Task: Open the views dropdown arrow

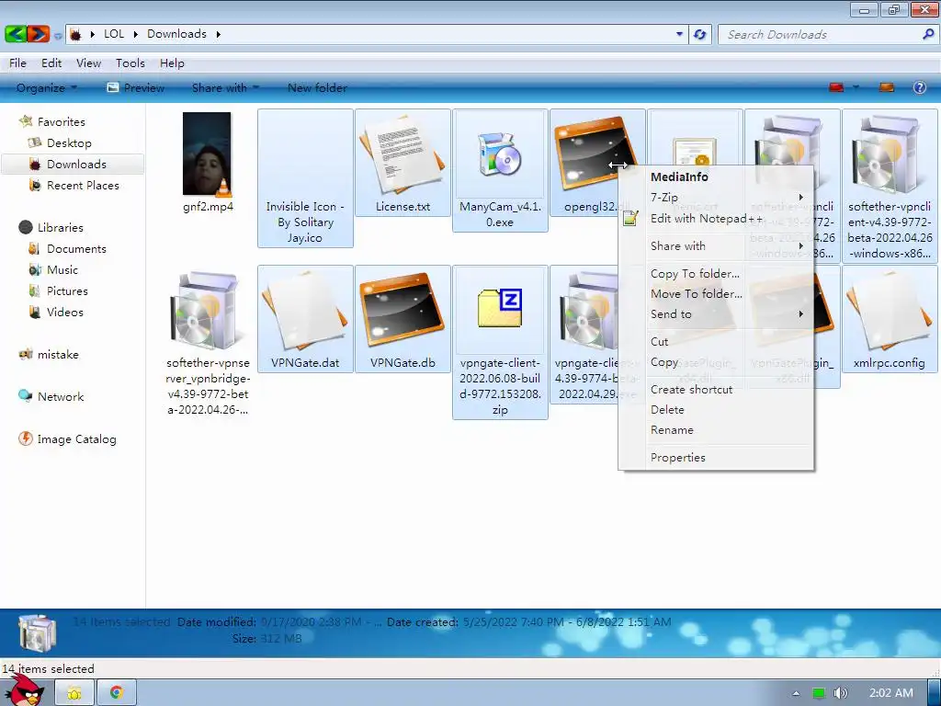Action: pos(856,87)
